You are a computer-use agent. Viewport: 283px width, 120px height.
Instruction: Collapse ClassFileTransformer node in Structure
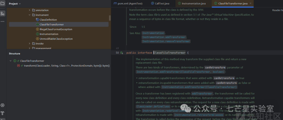10,61
